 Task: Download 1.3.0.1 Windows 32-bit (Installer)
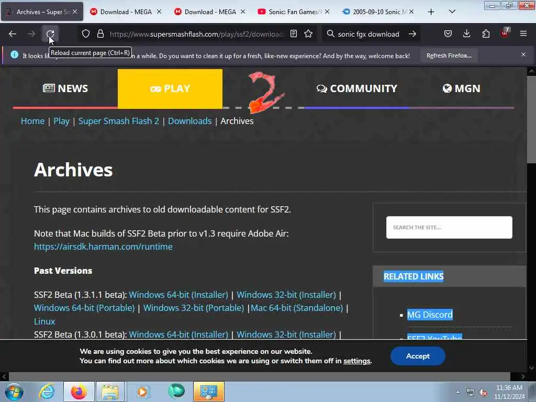click(x=286, y=334)
